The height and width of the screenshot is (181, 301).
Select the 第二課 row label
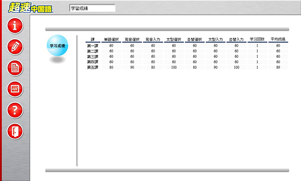point(93,51)
